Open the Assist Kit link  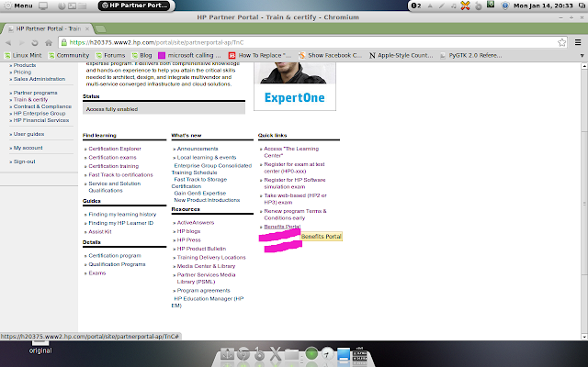[100, 231]
